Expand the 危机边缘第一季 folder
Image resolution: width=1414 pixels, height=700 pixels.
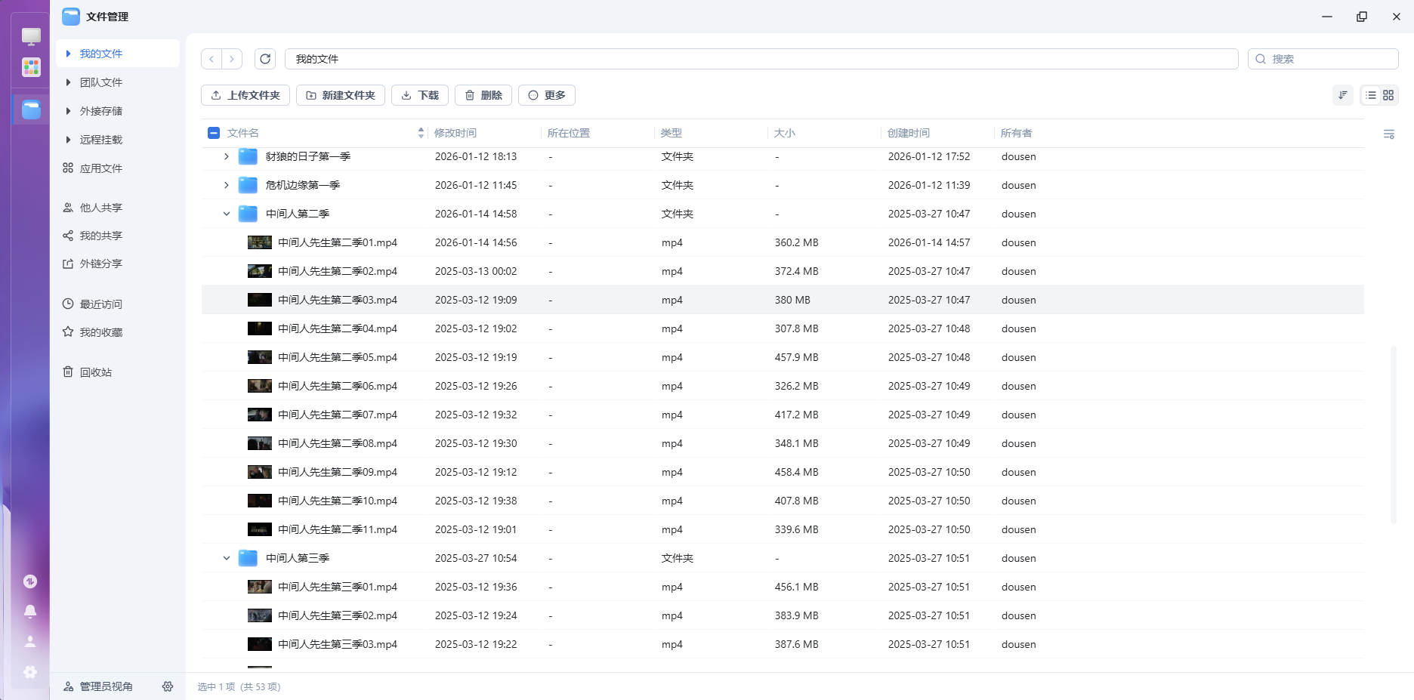(x=226, y=185)
